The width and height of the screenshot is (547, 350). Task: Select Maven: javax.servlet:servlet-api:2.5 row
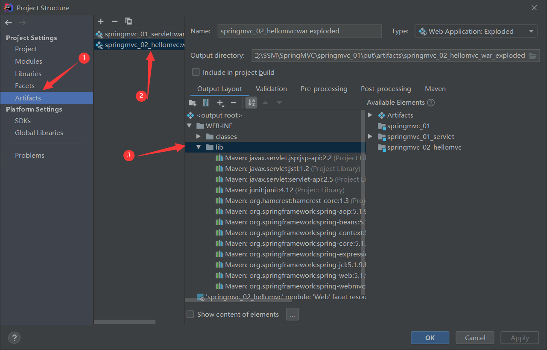coord(275,179)
